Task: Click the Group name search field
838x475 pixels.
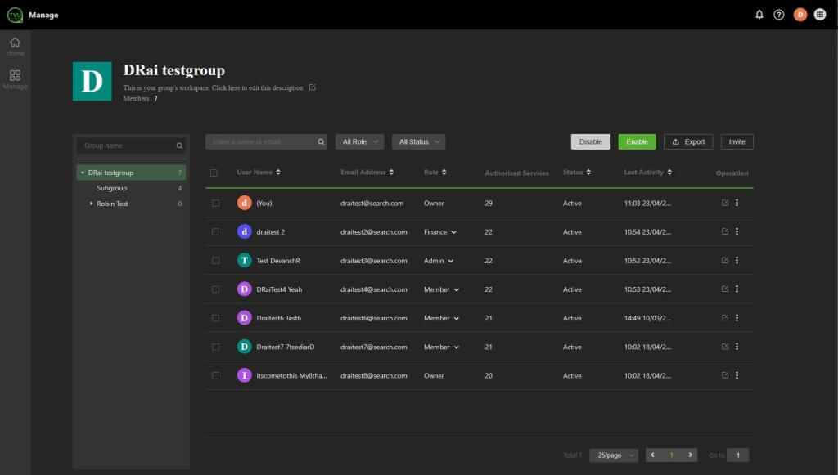Action: click(x=127, y=146)
